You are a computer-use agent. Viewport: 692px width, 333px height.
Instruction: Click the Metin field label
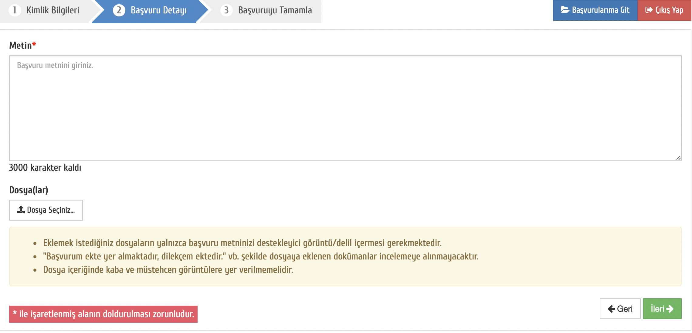tap(20, 45)
